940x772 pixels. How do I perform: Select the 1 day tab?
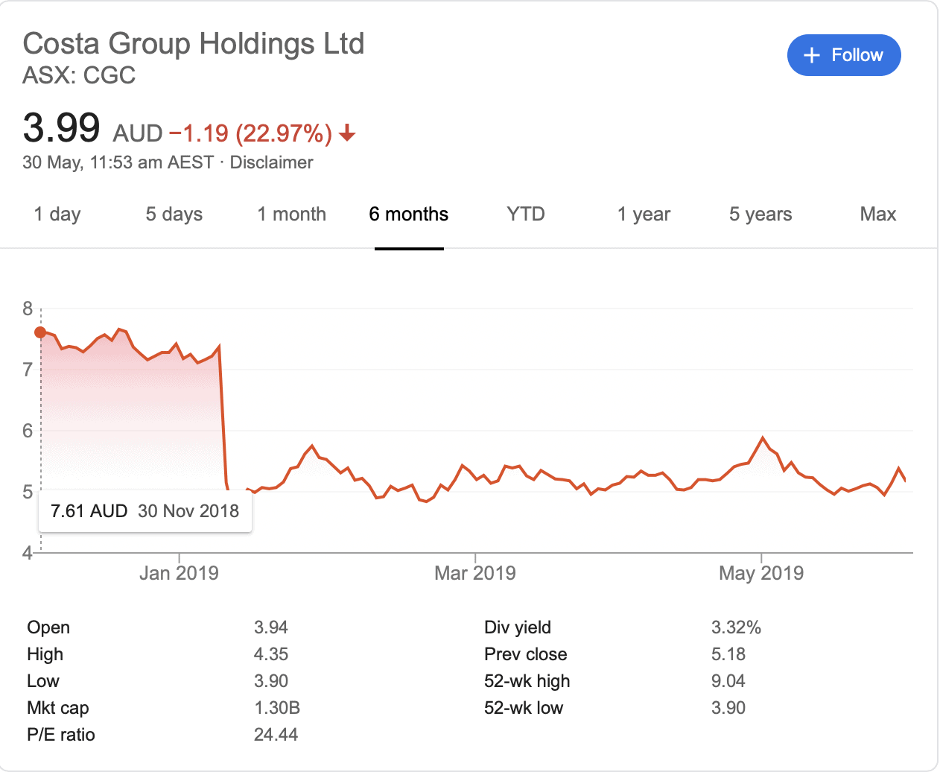[57, 215]
